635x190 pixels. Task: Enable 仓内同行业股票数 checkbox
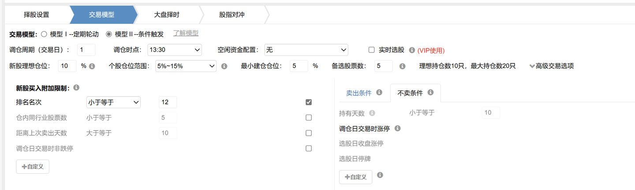click(309, 118)
